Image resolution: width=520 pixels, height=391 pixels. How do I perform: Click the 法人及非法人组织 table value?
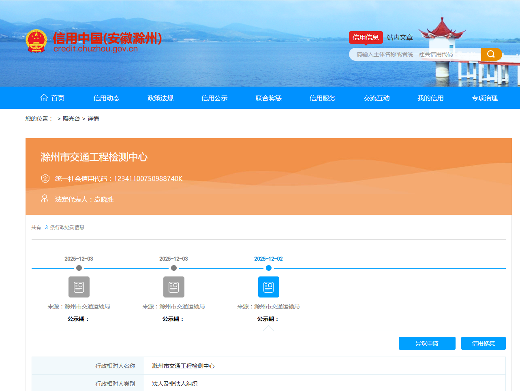pyautogui.click(x=175, y=384)
